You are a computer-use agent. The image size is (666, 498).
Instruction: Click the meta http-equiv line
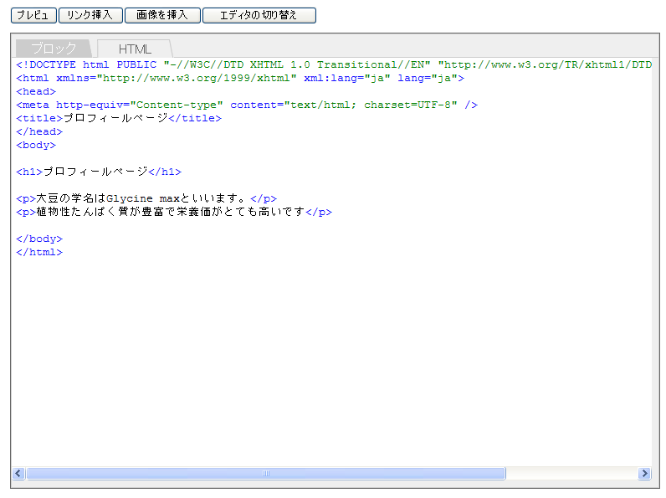tap(247, 105)
